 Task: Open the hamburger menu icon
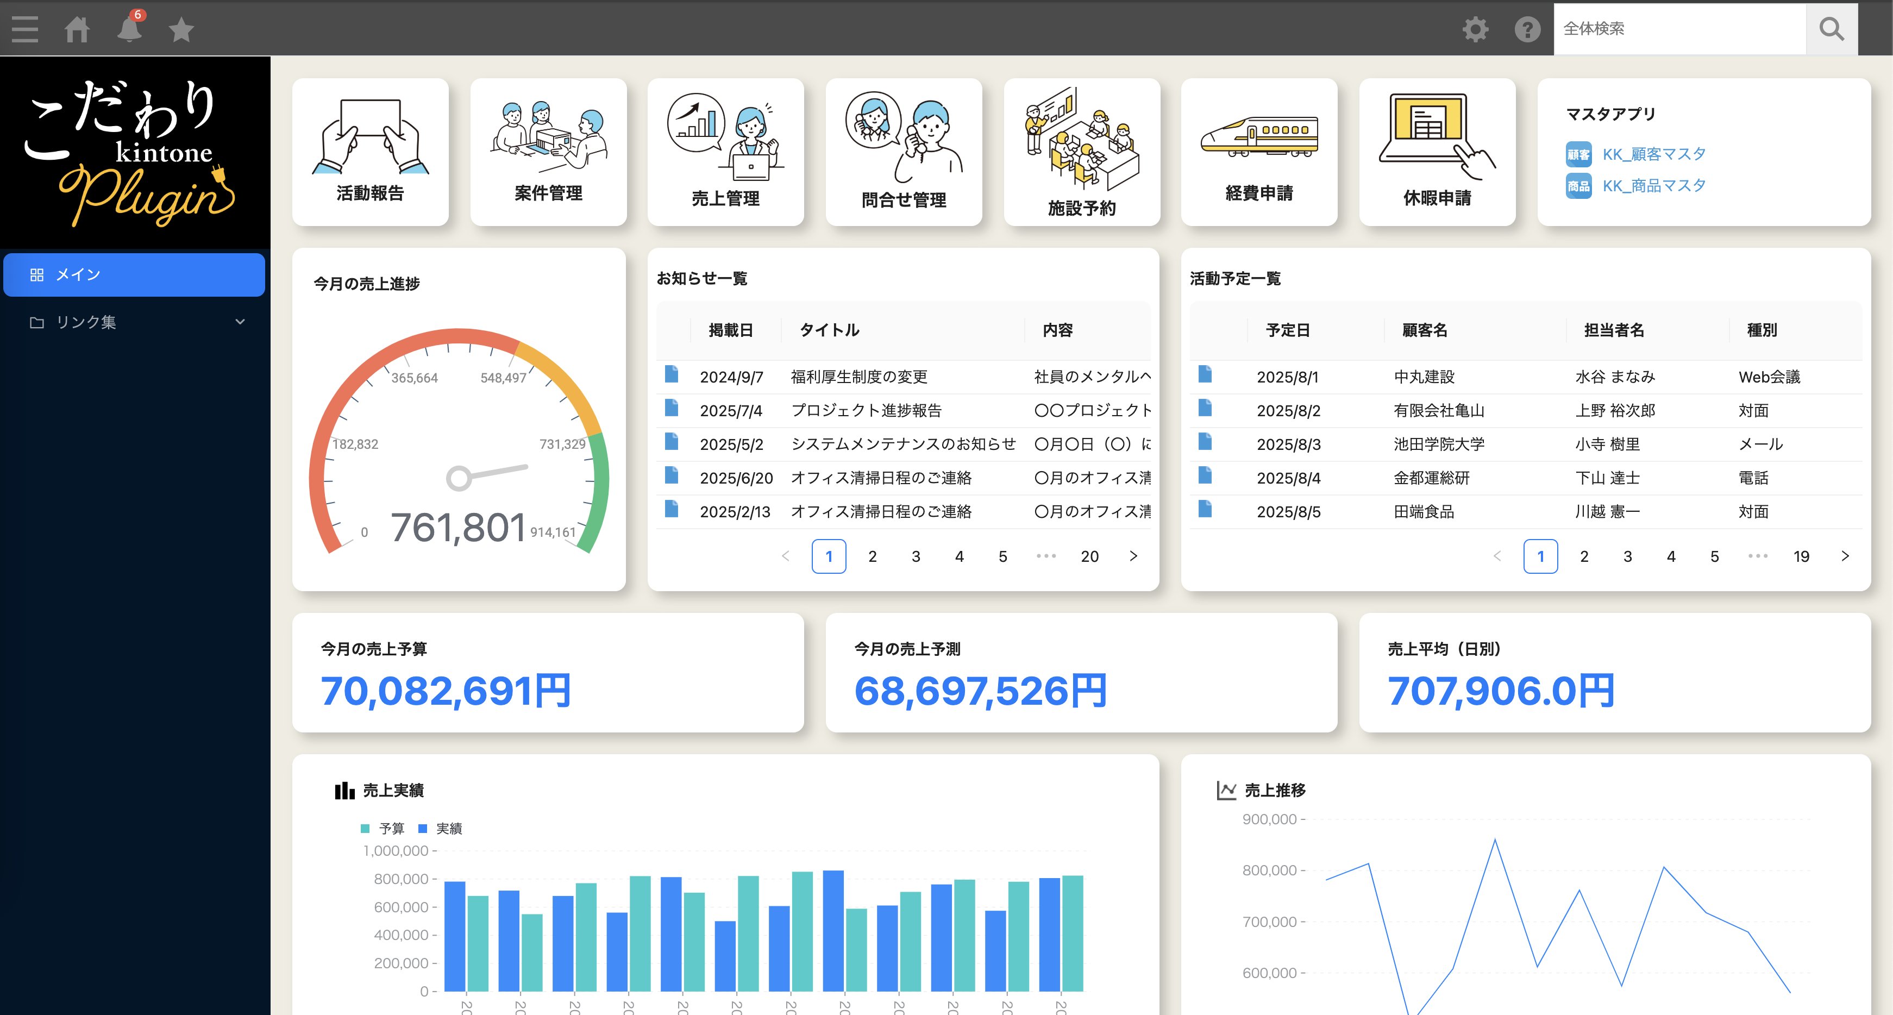coord(25,29)
